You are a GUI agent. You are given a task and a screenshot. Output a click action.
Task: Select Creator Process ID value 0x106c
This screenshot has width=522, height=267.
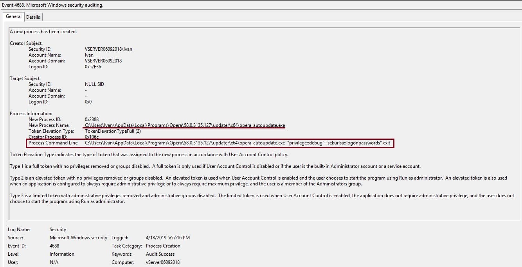(x=91, y=137)
